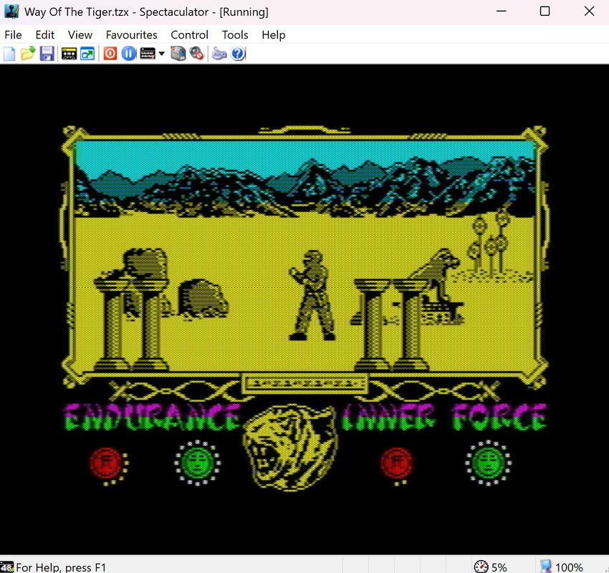Open the tape browser toolbar icon
Viewport: 609px width, 573px height.
69,54
